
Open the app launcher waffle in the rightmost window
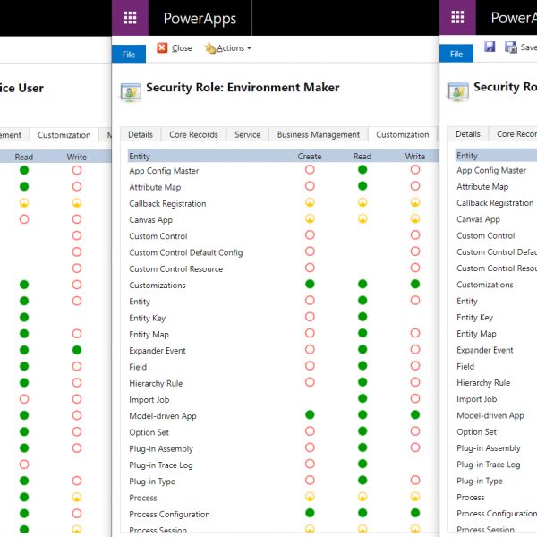(x=457, y=17)
